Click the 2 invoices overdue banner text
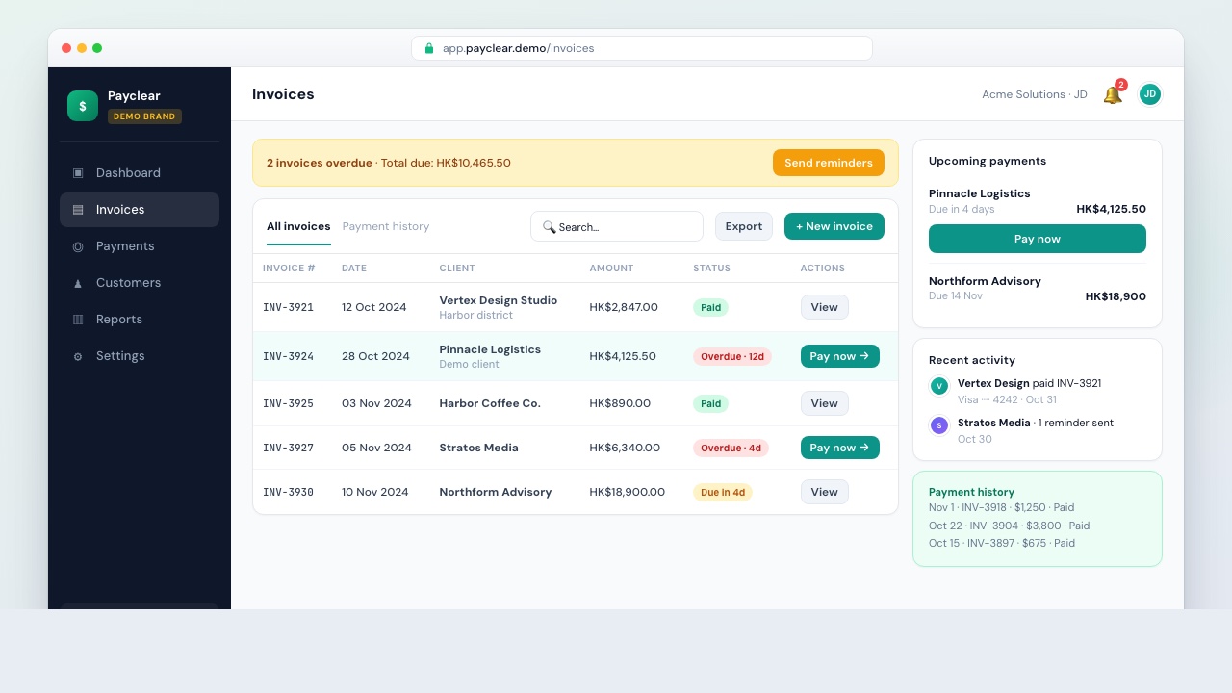This screenshot has height=693, width=1232. 389,163
